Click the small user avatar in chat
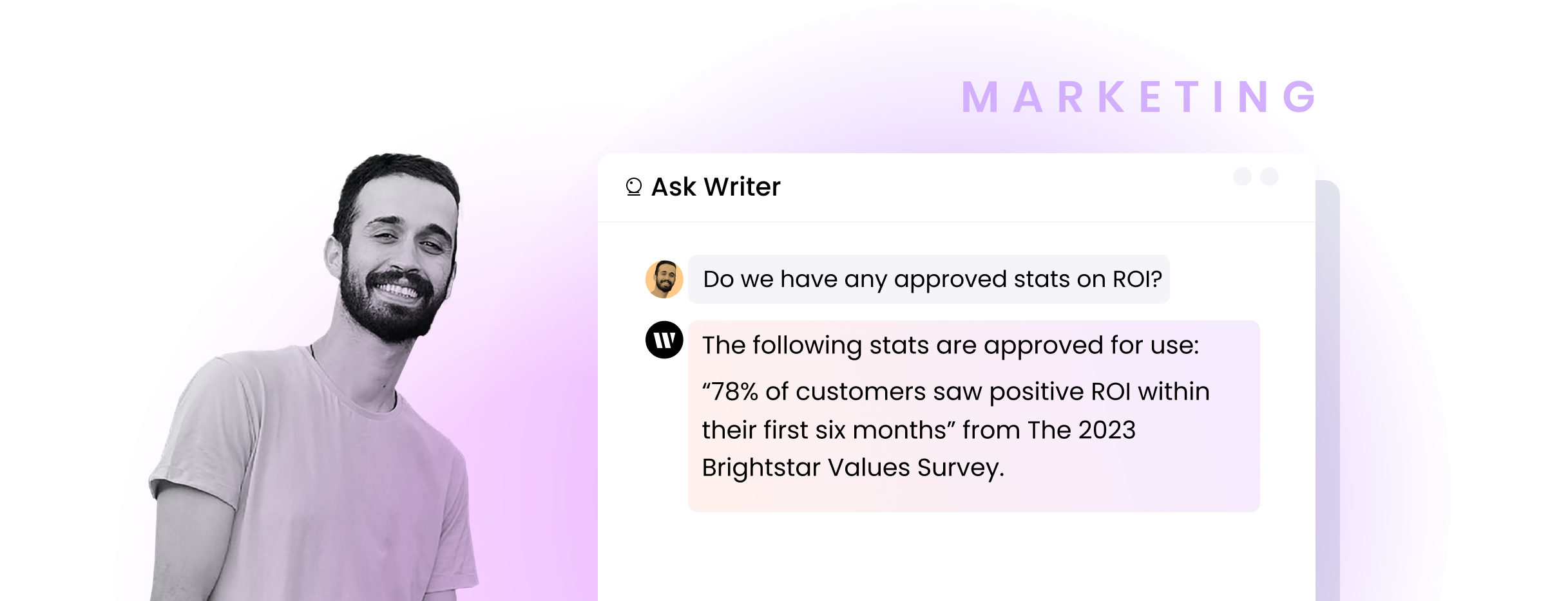This screenshot has height=601, width=1550. pos(664,279)
